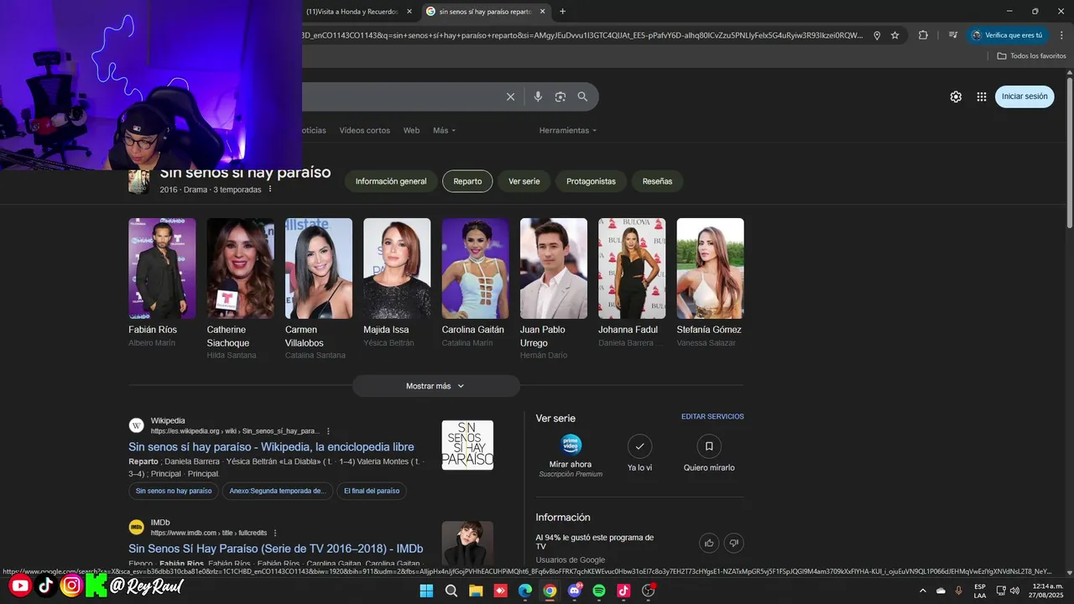Image resolution: width=1074 pixels, height=604 pixels.
Task: Open Microsoft Edge from the taskbar
Action: [525, 591]
